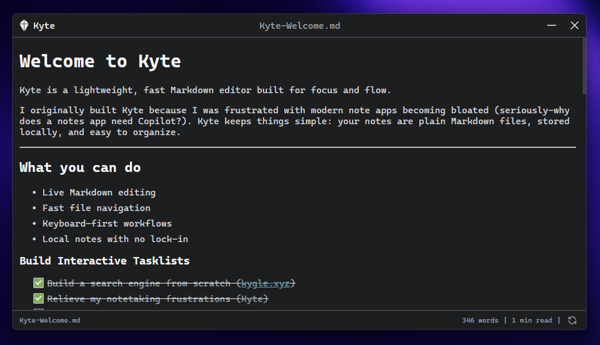The width and height of the screenshot is (600, 345).
Task: Click the 'Kyte is a lightweight' intro sentence
Action: [205, 90]
